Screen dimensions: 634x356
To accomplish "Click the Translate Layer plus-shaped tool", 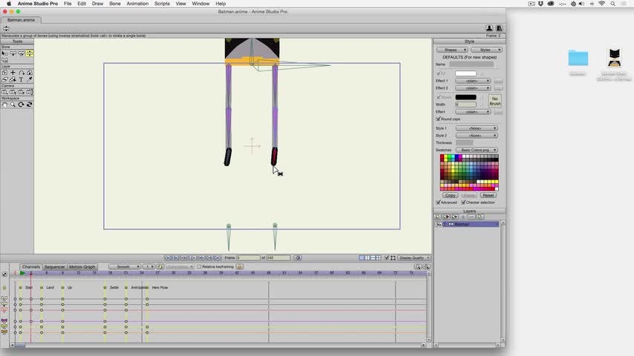I will pos(13,73).
